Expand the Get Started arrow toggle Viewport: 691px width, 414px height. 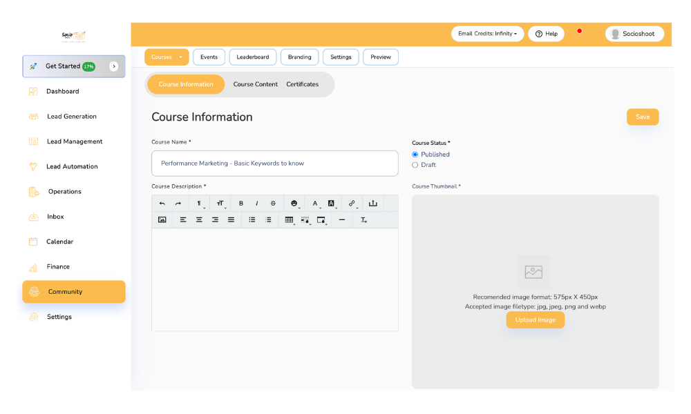click(114, 66)
